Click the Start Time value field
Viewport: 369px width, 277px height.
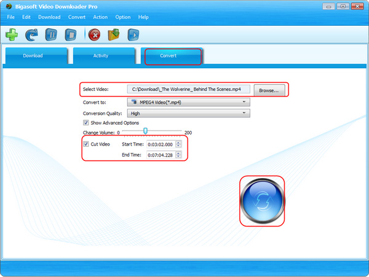(161, 144)
